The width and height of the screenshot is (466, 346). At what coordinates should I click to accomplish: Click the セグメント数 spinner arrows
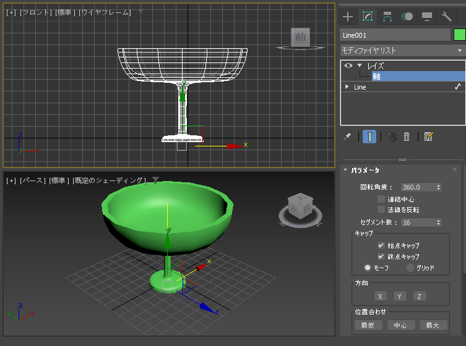pyautogui.click(x=438, y=222)
